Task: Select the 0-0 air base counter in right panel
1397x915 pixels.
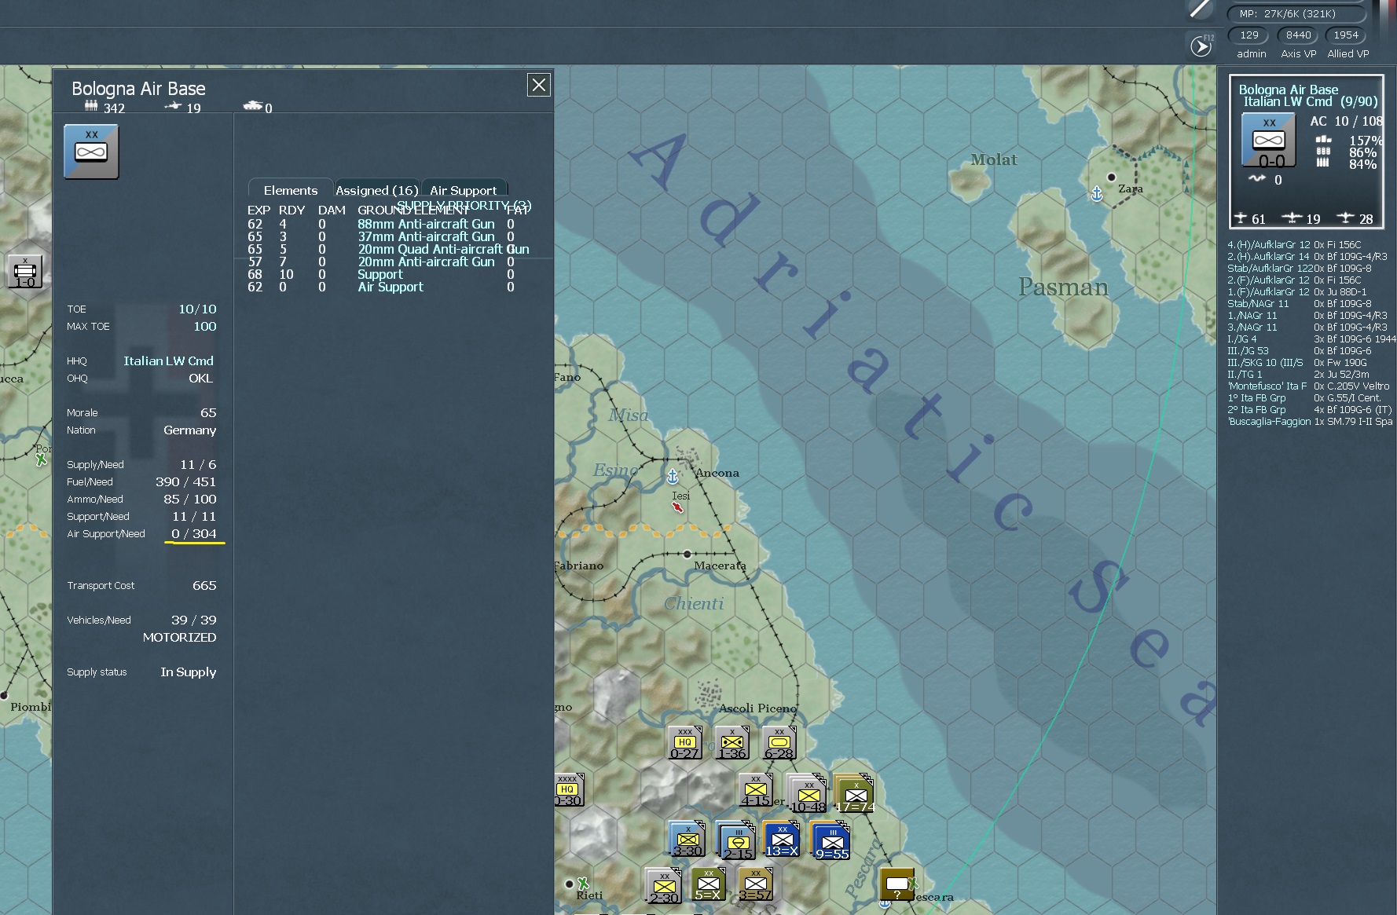Action: 1269,141
